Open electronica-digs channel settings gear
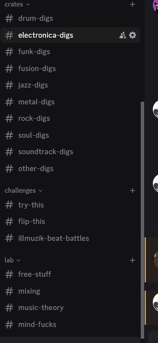The image size is (158, 343). (133, 35)
